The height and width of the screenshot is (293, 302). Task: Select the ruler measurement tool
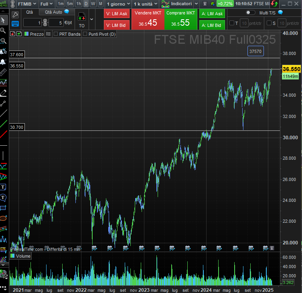3,72
